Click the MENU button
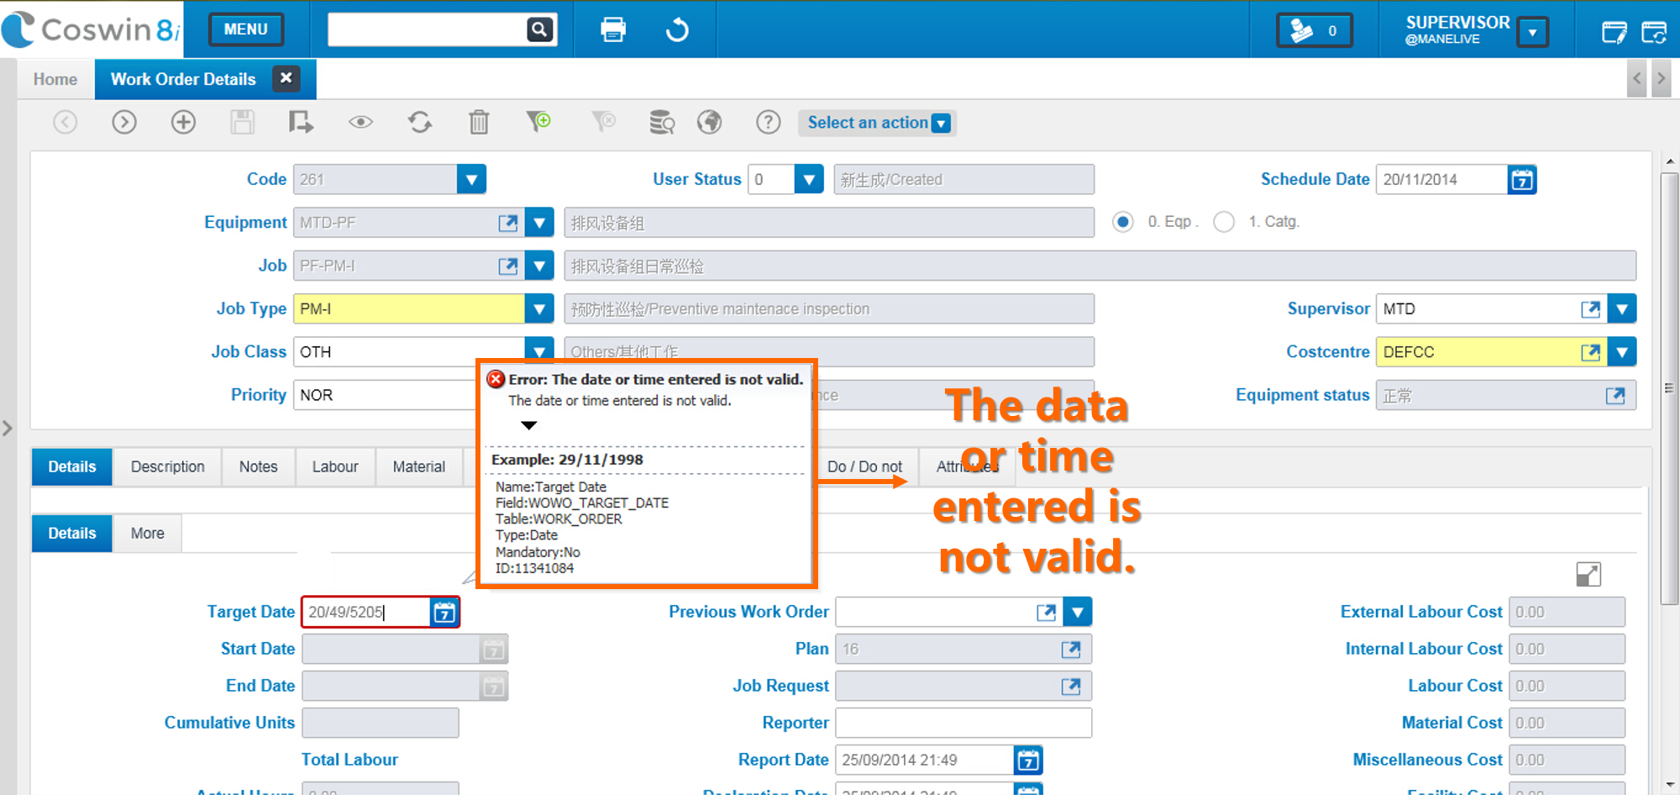The height and width of the screenshot is (795, 1680). pyautogui.click(x=245, y=29)
